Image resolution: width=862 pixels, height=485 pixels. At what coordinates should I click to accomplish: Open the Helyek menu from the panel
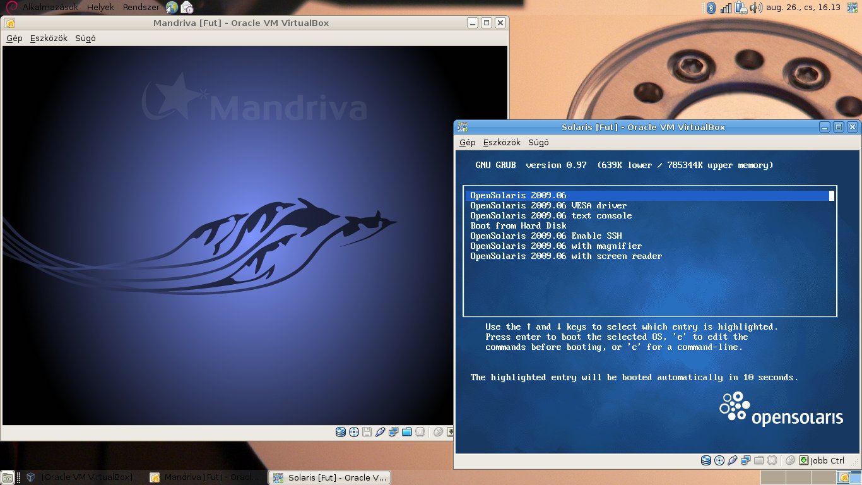pos(101,8)
